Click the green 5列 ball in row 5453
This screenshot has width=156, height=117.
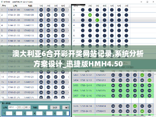tap(142, 75)
